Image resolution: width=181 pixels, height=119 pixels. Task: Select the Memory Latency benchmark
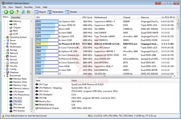21,88
